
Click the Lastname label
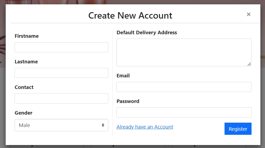click(x=26, y=62)
